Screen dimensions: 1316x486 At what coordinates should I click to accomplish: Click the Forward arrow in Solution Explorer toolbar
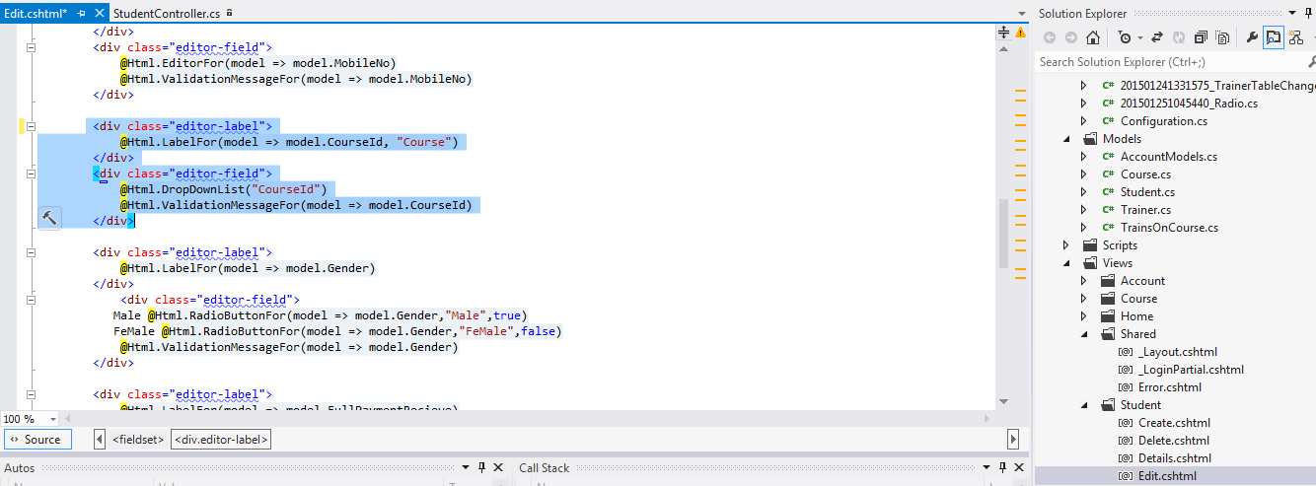[x=1069, y=37]
